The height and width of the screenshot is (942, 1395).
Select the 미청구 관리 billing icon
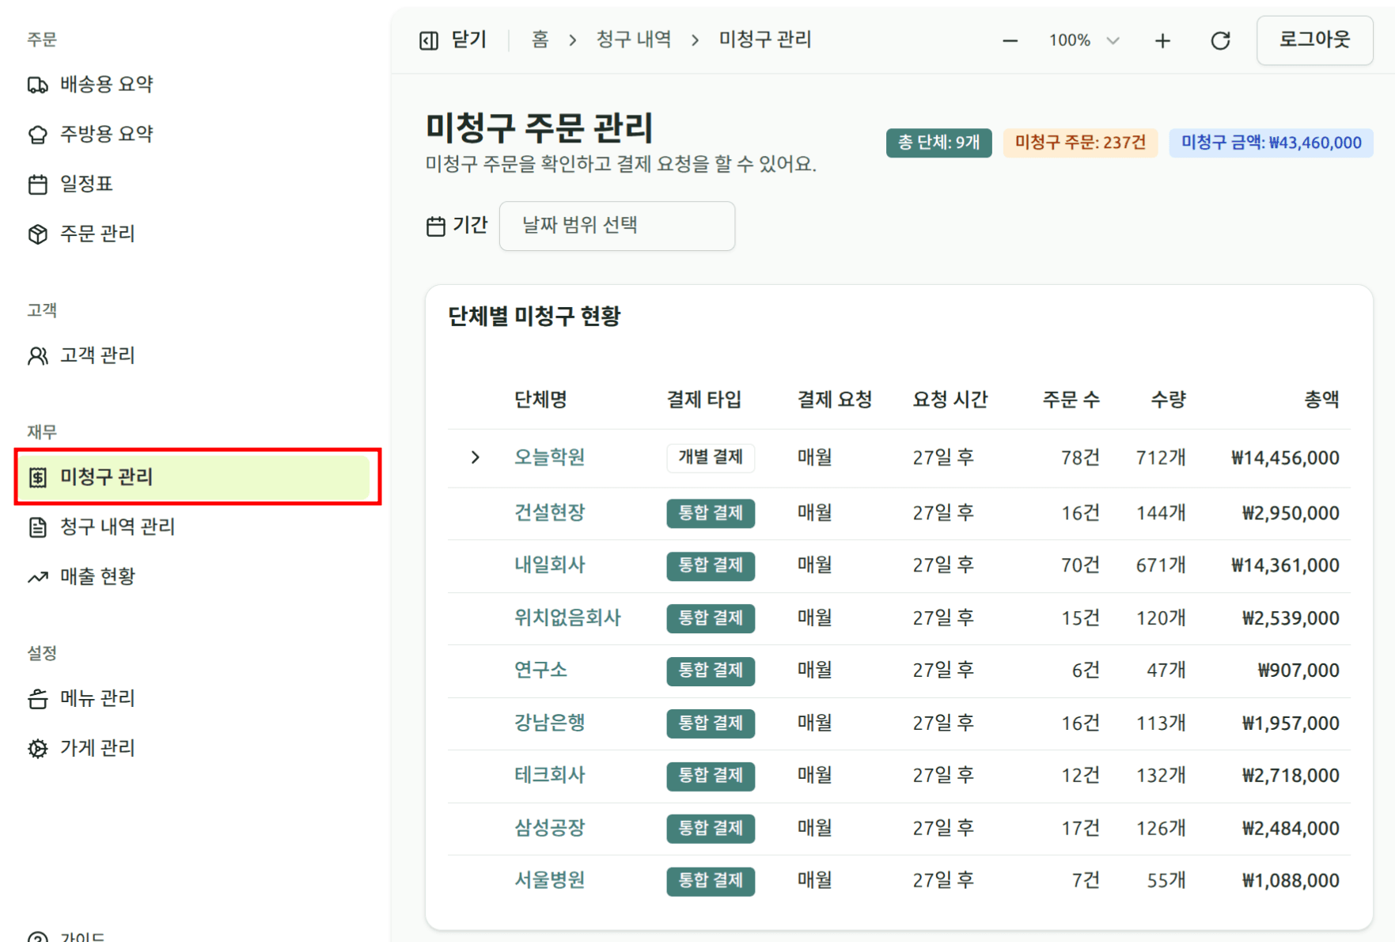point(37,477)
